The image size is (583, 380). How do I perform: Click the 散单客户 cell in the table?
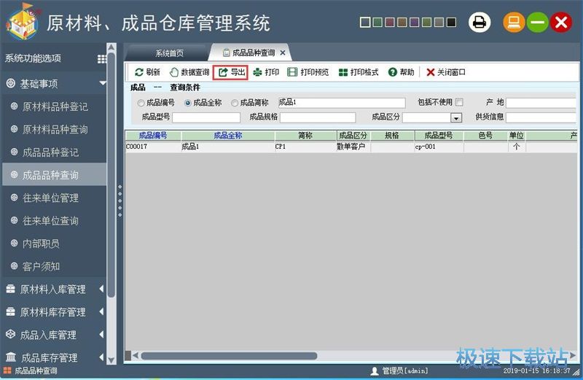353,147
